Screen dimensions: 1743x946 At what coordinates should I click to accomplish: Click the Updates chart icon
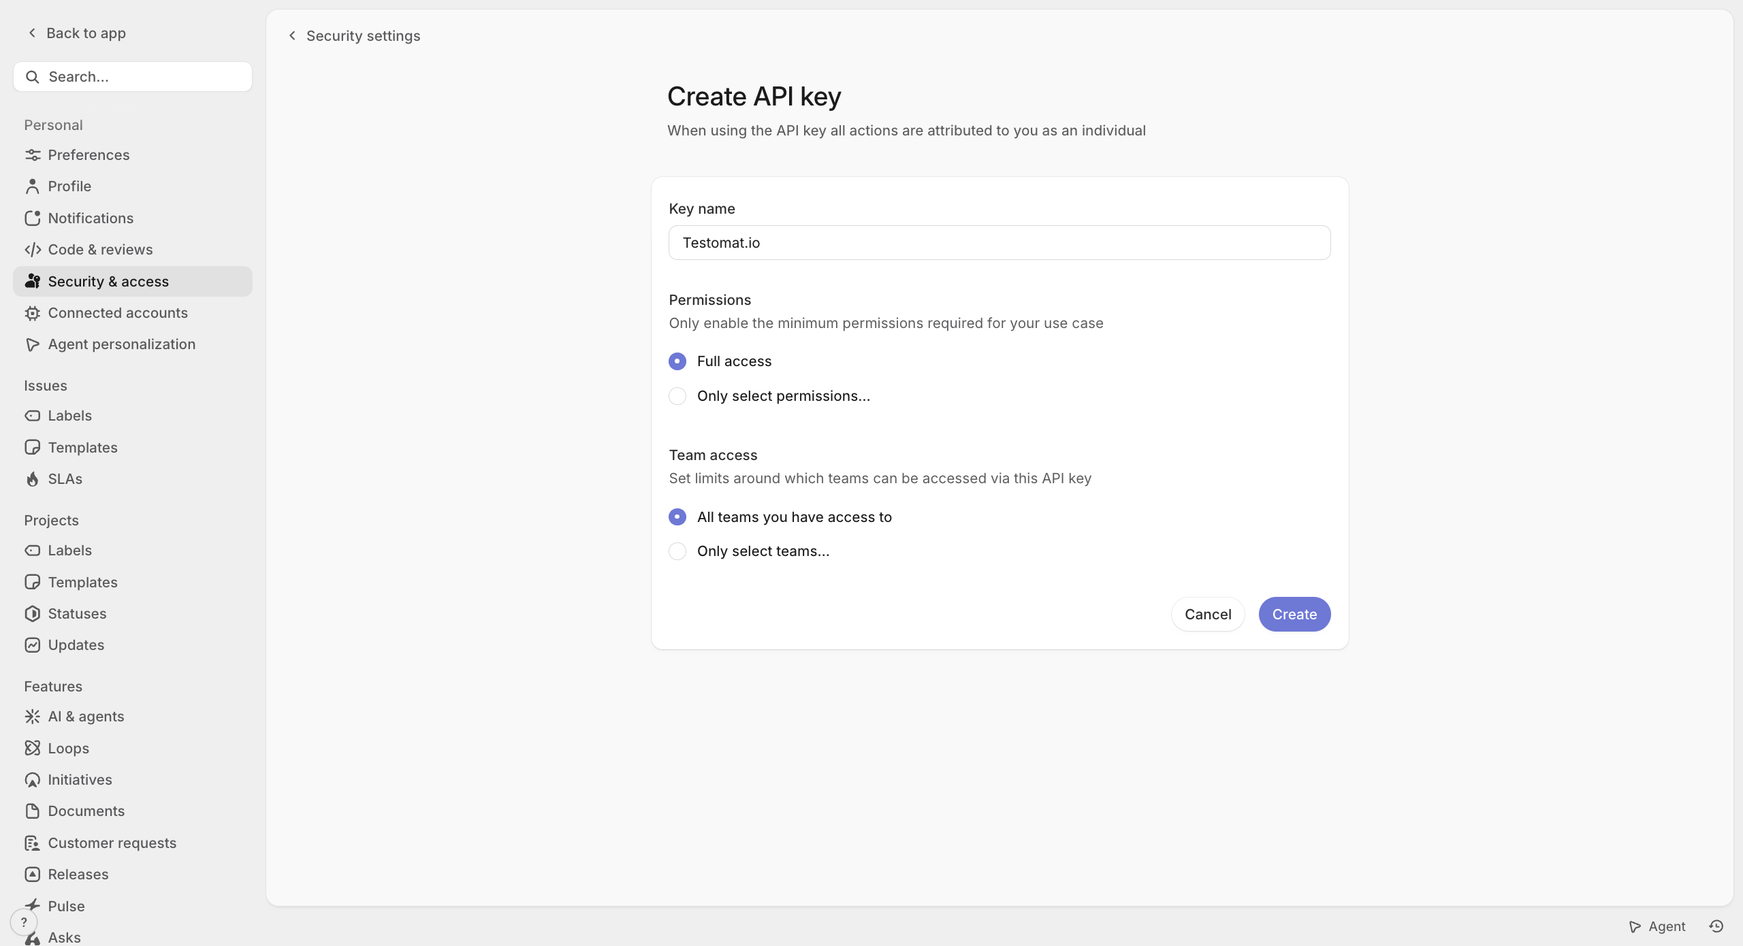tap(33, 645)
